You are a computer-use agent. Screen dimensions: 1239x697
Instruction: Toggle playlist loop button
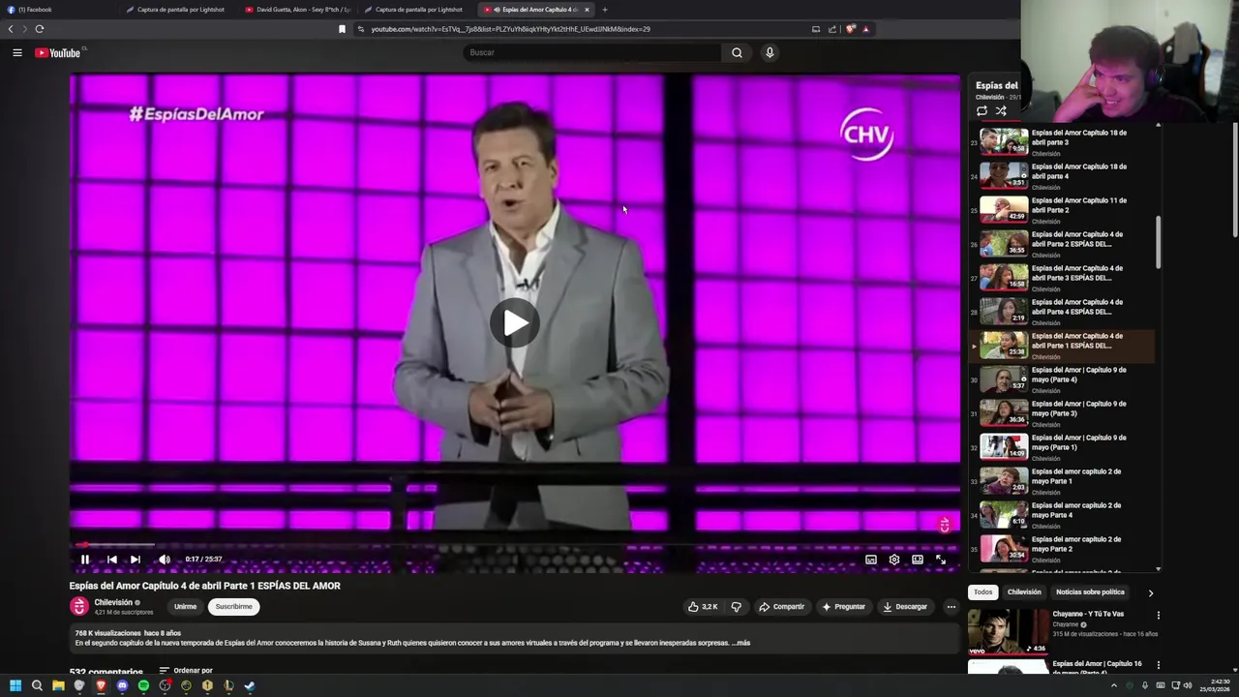982,111
